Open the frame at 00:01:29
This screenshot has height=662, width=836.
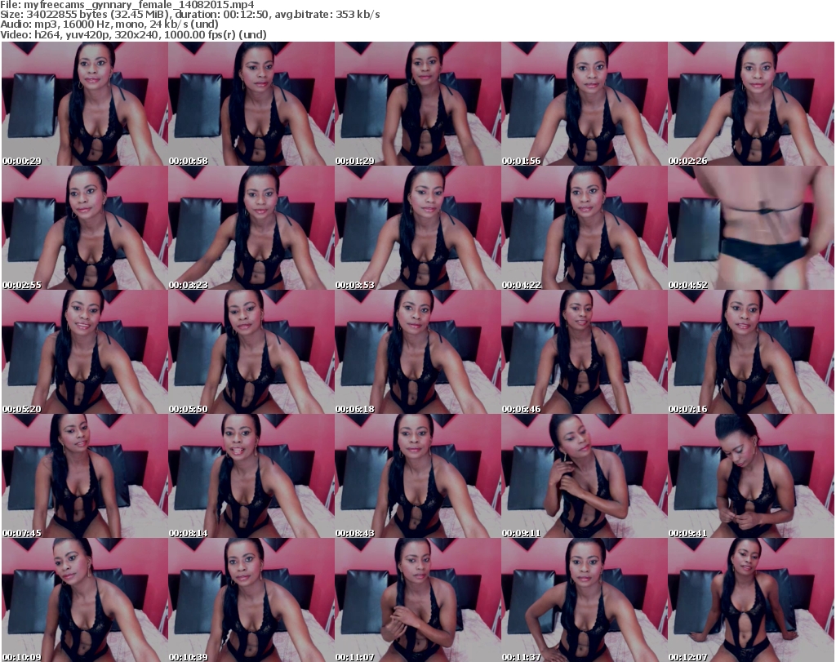coord(418,104)
